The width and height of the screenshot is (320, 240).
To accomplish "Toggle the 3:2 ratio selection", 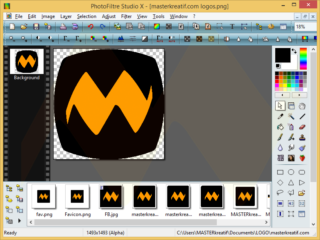I will [302, 204].
